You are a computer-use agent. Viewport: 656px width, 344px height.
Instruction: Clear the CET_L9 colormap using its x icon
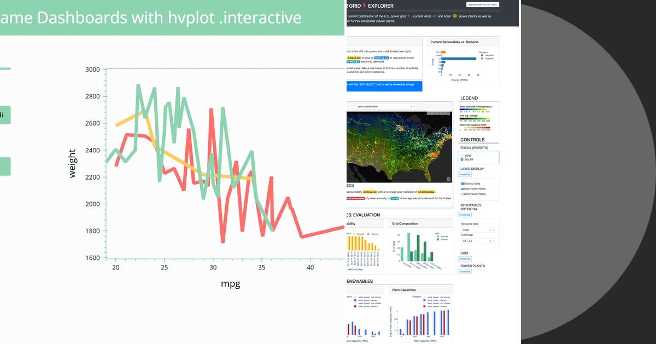(490, 240)
